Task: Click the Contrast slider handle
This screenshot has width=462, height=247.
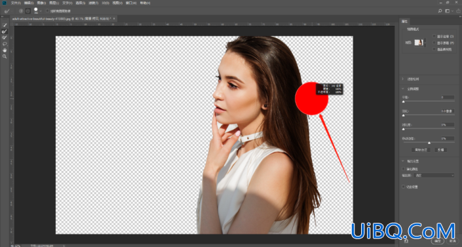Action: click(x=404, y=129)
